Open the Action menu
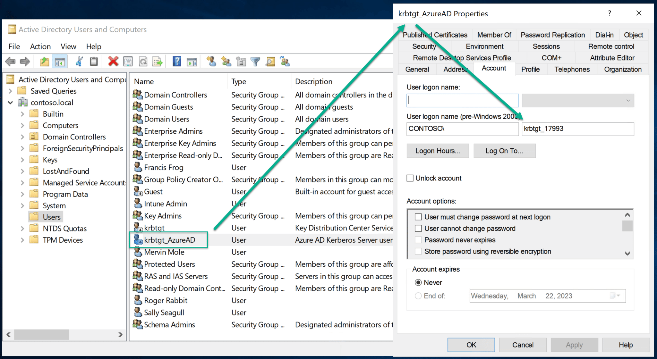Screen dimensions: 657x359 (40, 46)
